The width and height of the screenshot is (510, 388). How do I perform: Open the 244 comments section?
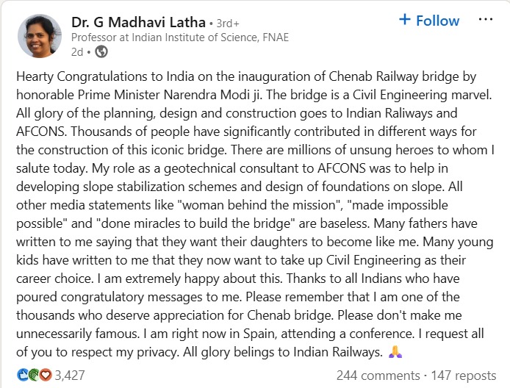click(376, 375)
